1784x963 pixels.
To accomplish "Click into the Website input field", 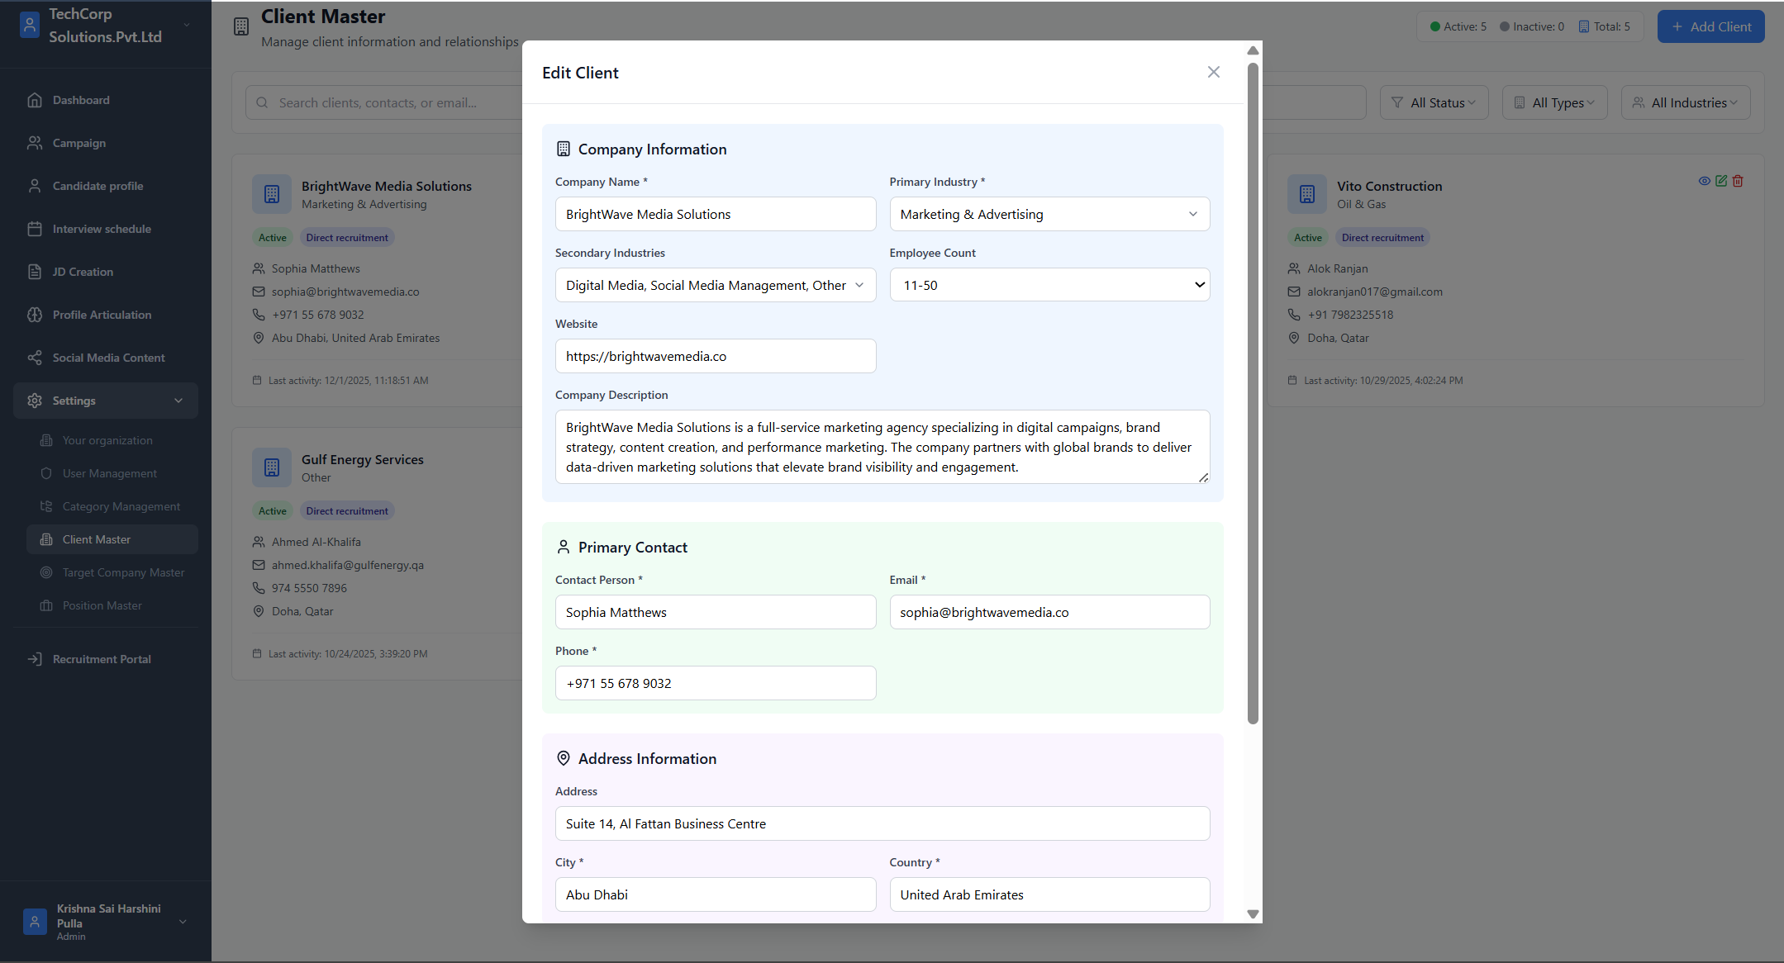I will (x=715, y=356).
